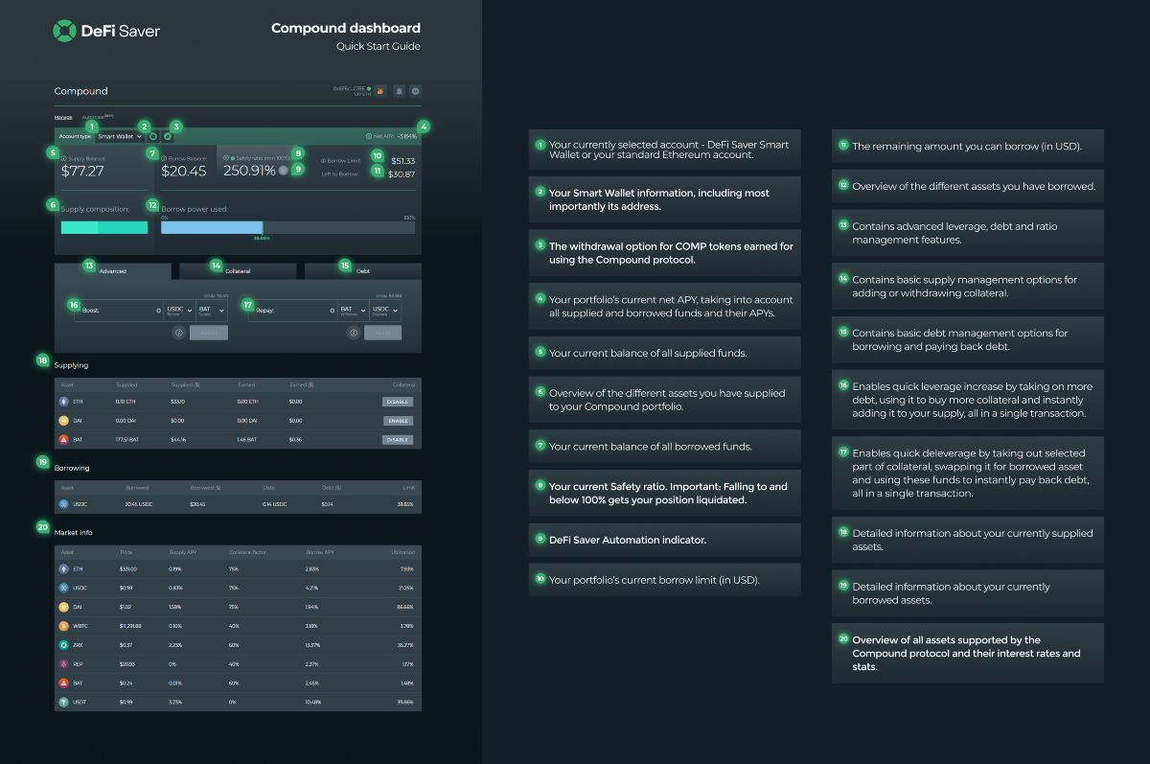Open Smart Wallet information icon

click(152, 136)
